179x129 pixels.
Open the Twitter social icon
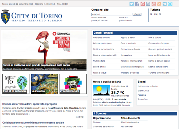(132, 4)
